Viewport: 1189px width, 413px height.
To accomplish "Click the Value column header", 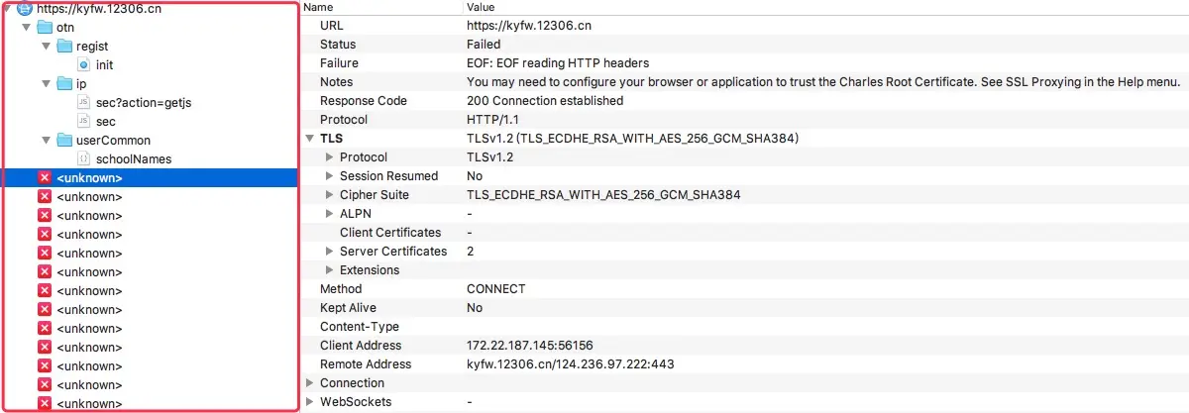I will [x=482, y=7].
